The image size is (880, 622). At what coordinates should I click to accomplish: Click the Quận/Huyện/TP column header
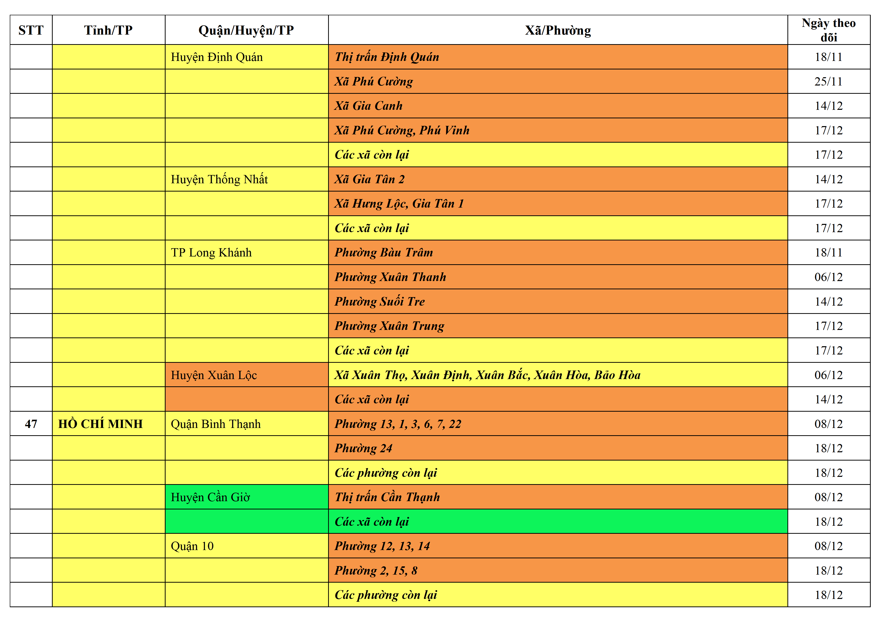(x=246, y=30)
